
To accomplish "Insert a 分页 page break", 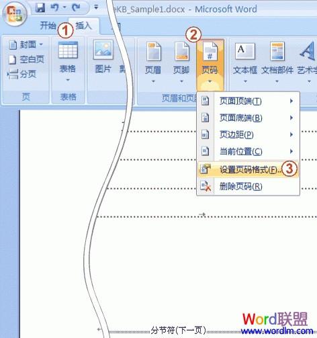I will point(22,74).
